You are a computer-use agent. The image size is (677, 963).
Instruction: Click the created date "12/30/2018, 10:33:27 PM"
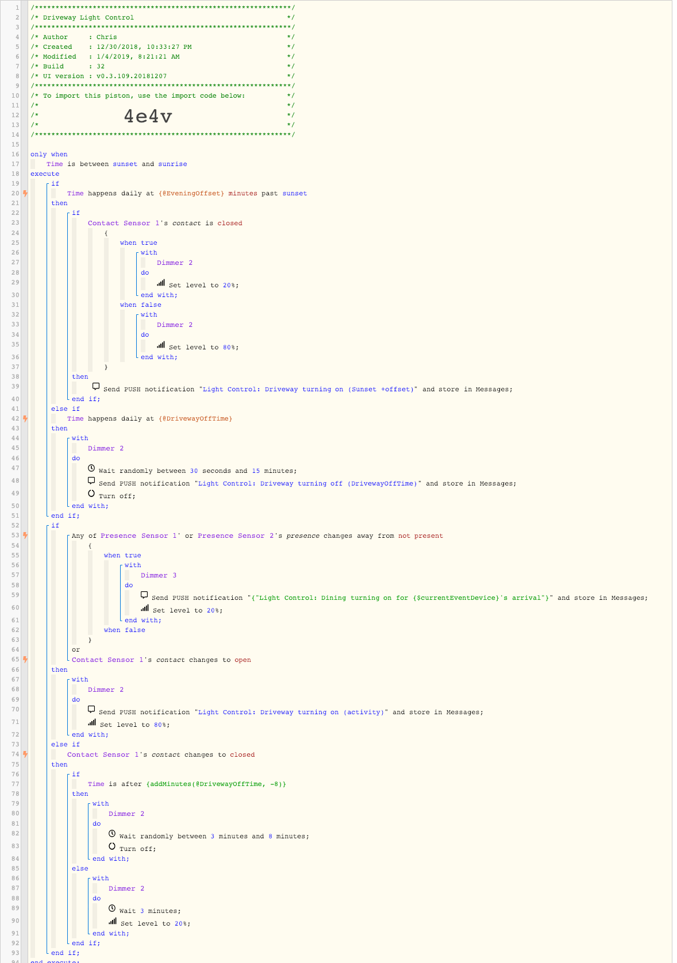(x=144, y=47)
